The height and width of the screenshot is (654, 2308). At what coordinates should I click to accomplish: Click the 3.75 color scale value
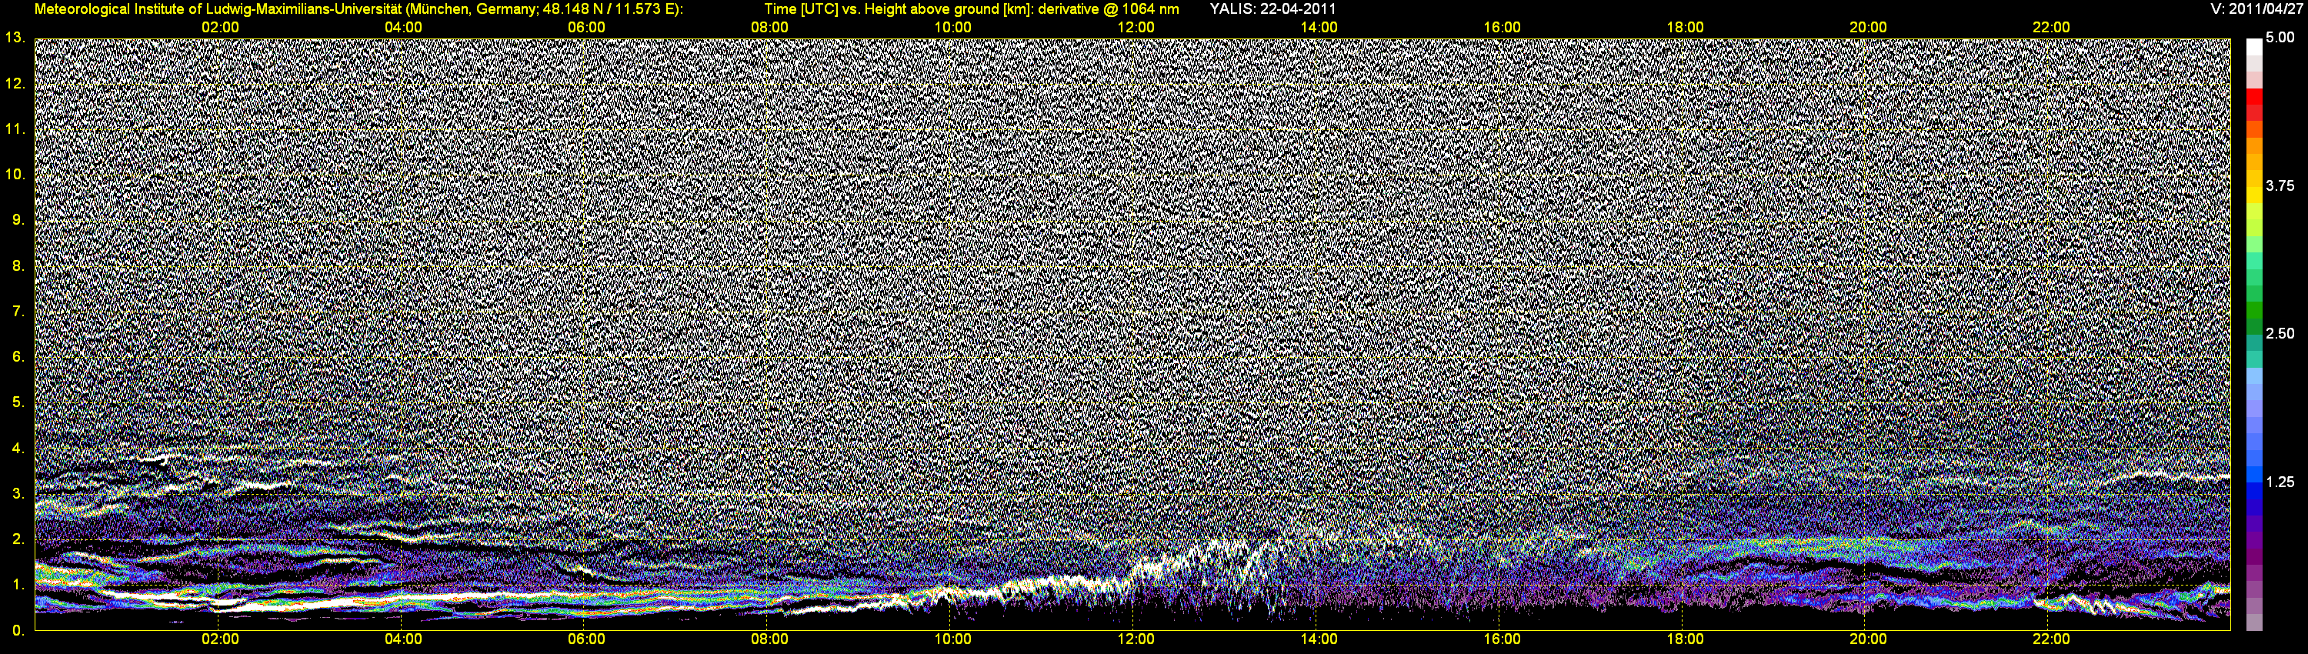(x=2280, y=185)
